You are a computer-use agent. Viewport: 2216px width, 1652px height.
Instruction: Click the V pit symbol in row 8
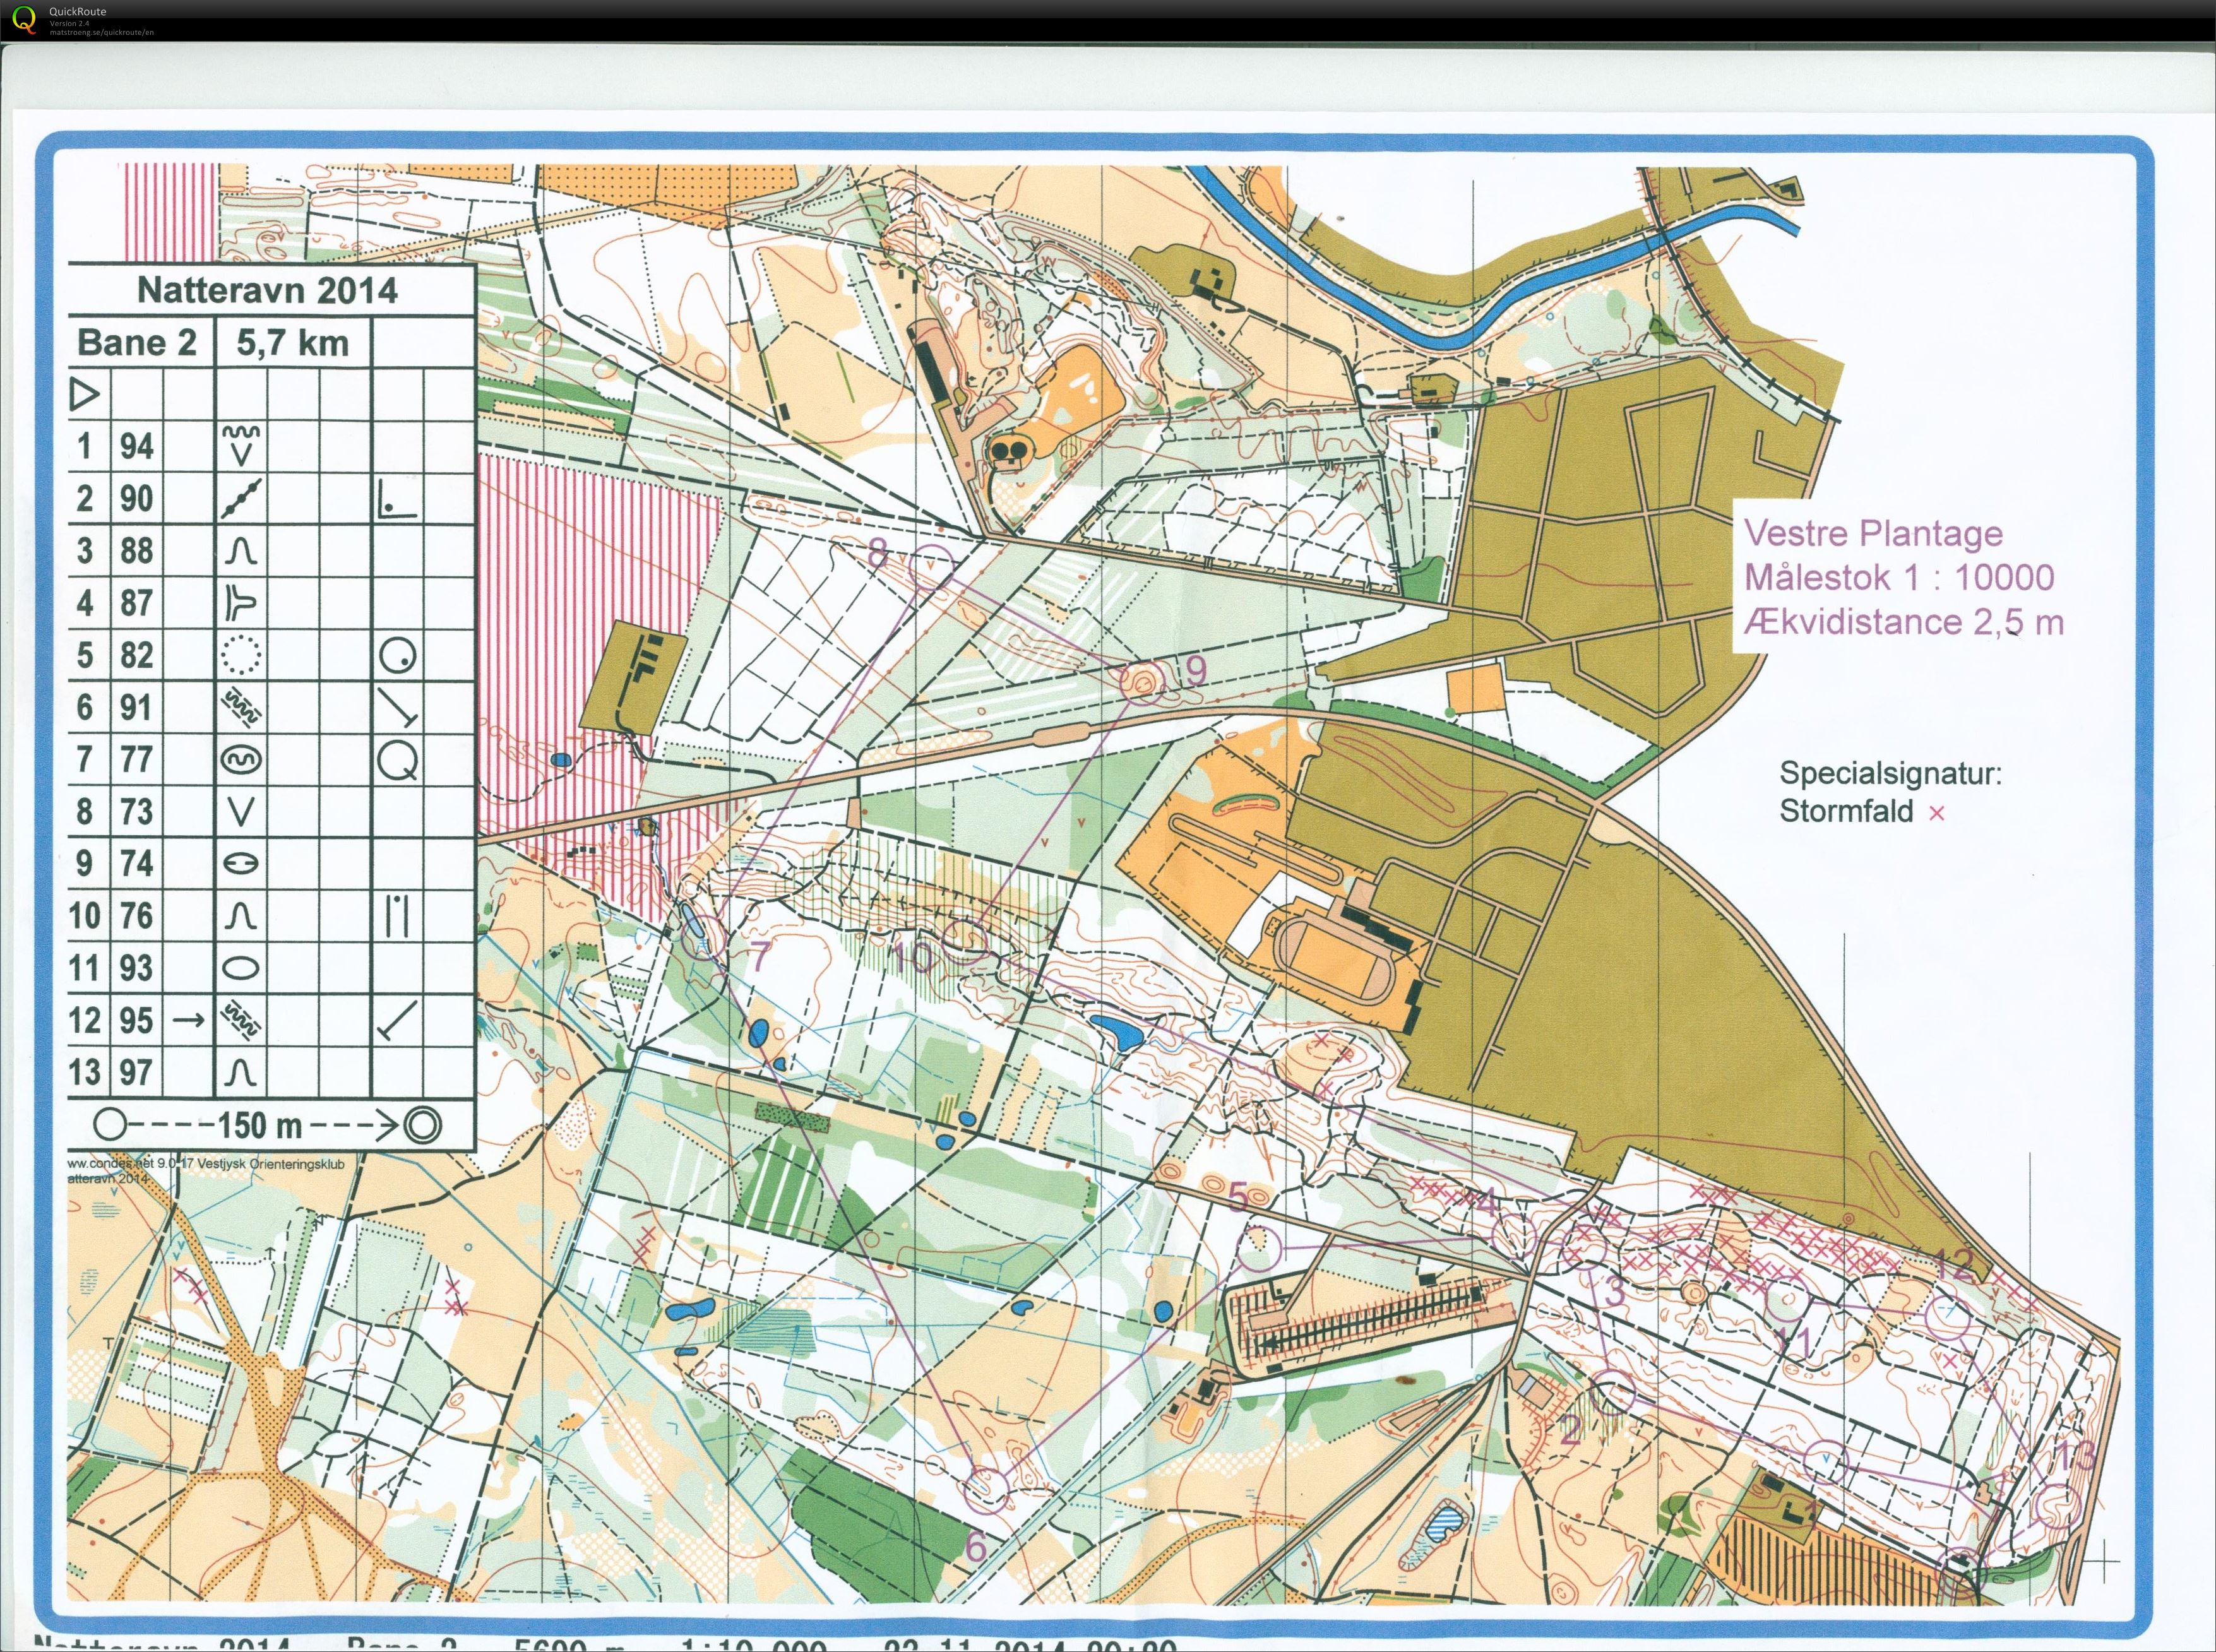pos(241,812)
